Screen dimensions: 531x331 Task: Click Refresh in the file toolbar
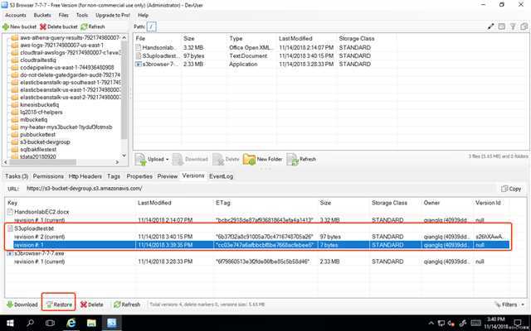coord(301,159)
